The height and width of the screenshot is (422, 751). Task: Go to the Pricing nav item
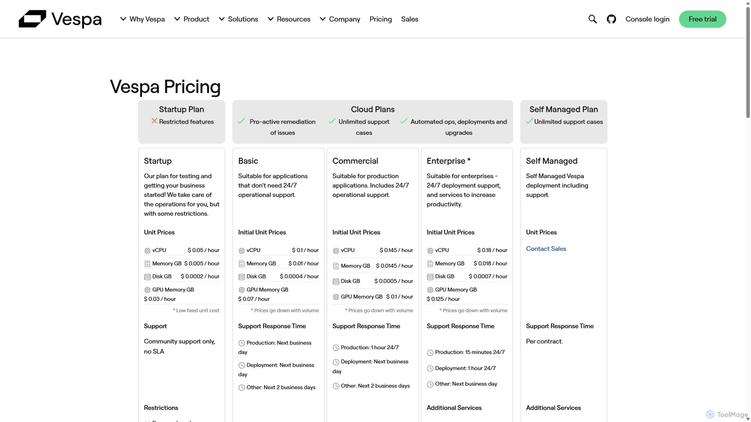coord(381,19)
